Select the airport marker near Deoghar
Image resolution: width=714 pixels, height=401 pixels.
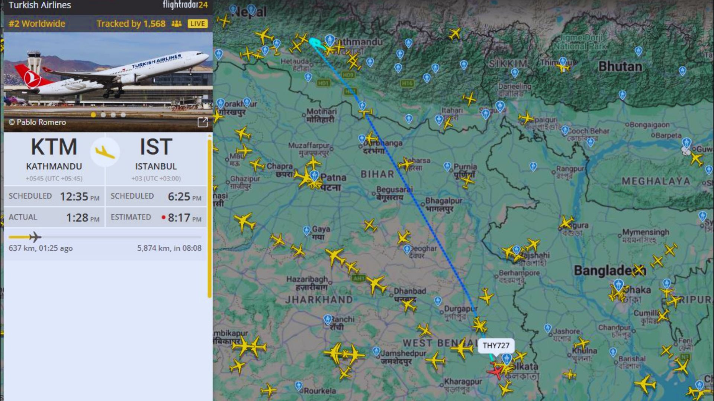coord(407,249)
